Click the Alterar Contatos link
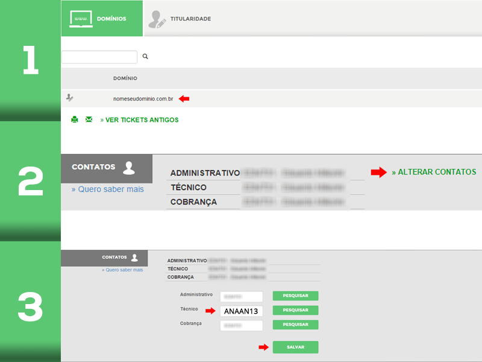Screen dimensions: 482x362 tap(434, 172)
